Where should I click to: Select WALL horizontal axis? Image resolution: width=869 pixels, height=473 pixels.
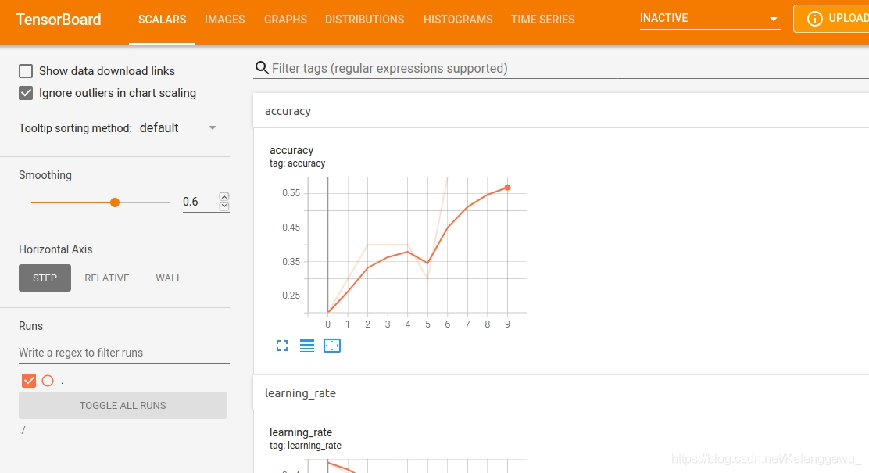pos(169,278)
